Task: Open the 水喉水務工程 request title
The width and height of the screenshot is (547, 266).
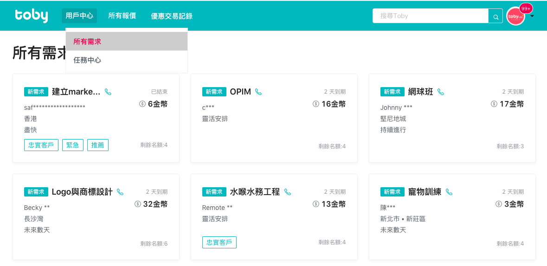Action: click(x=255, y=192)
